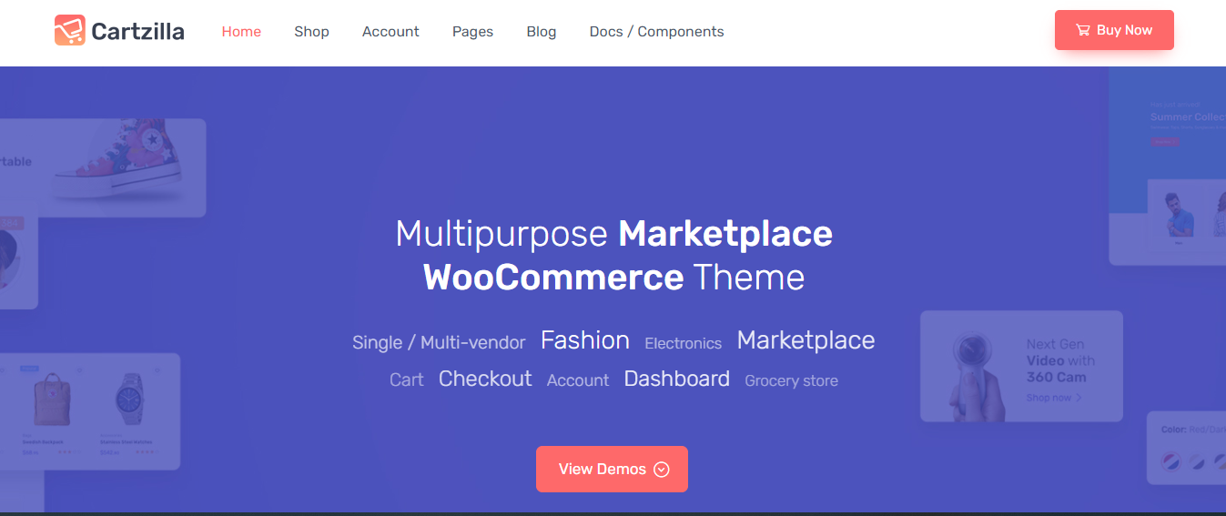
Task: Click the Summer Collection banner heading
Action: (x=1188, y=117)
